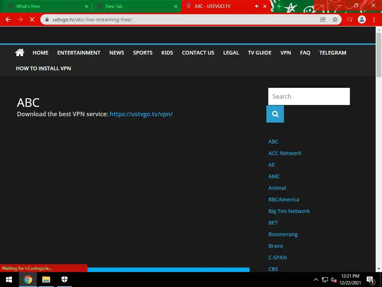Open the Chrome three-dot menu
382x287 pixels.
click(374, 19)
